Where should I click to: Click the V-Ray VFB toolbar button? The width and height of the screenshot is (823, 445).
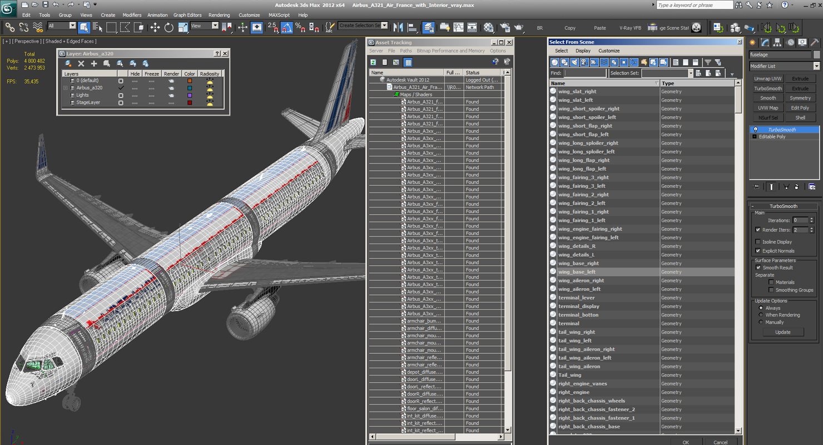click(x=630, y=28)
